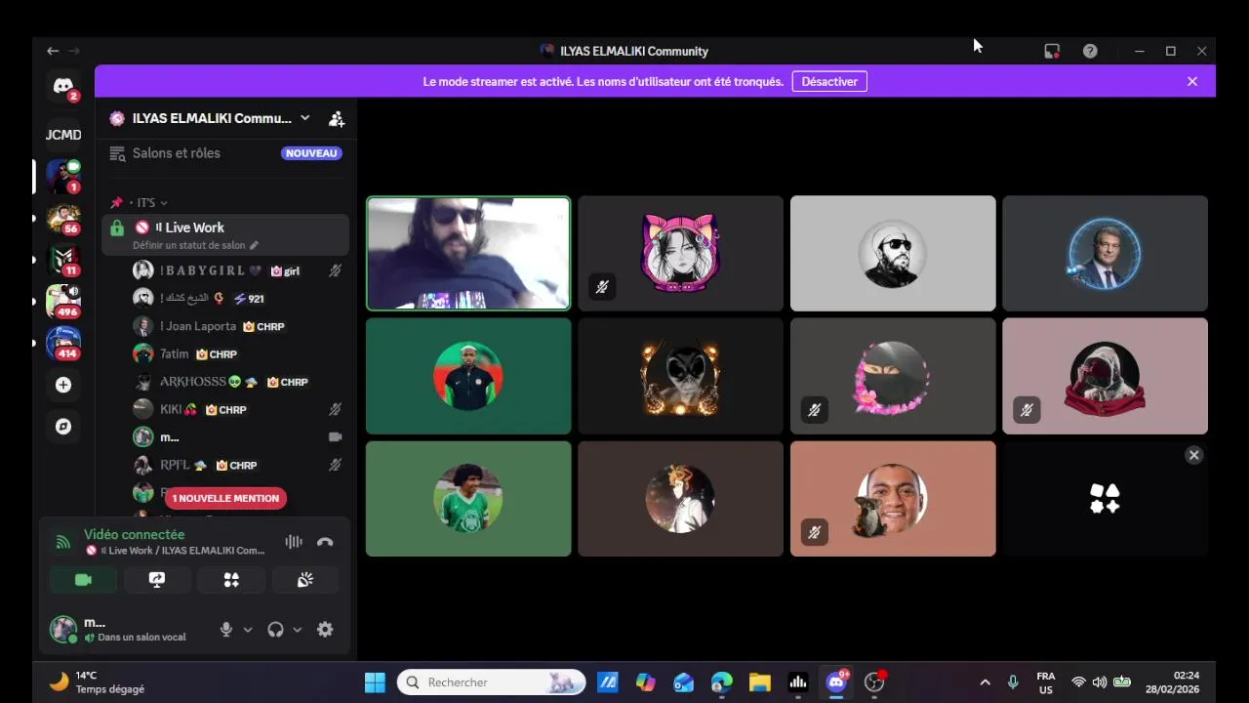This screenshot has height=703, width=1249.
Task: Open Discord direct messages home icon
Action: 63,87
